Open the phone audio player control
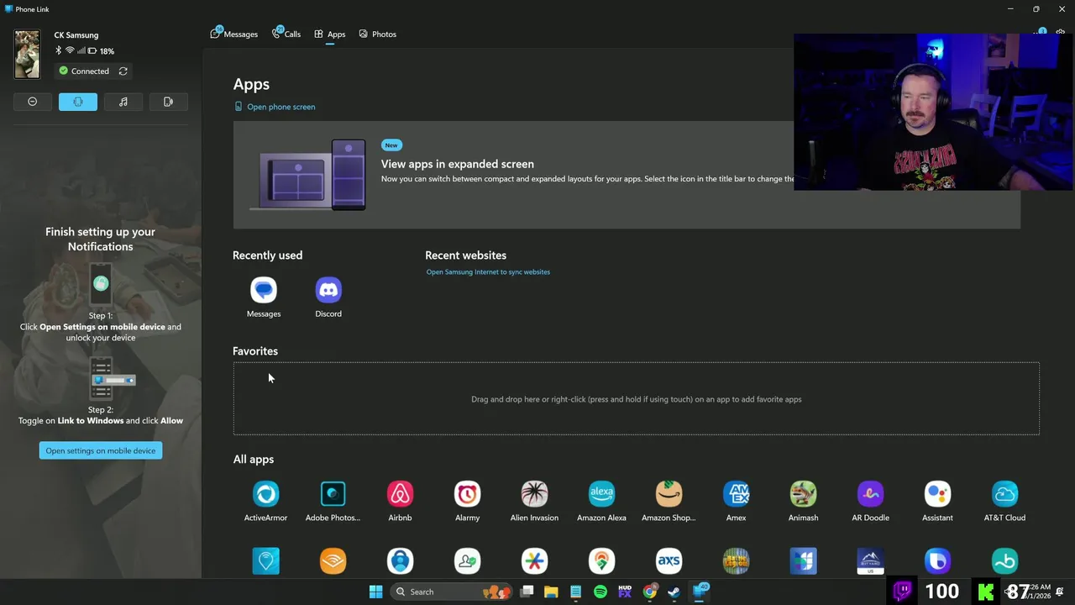This screenshot has height=605, width=1075. click(x=123, y=102)
